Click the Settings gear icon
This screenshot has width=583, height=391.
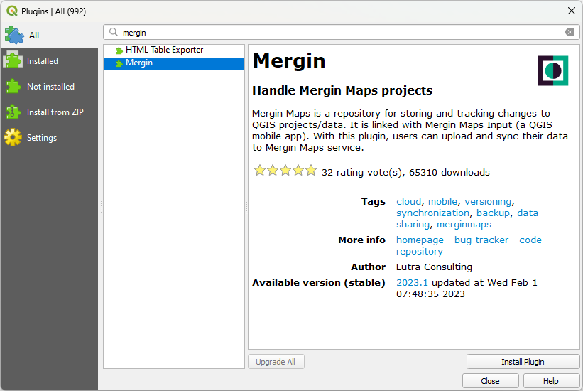pyautogui.click(x=13, y=138)
